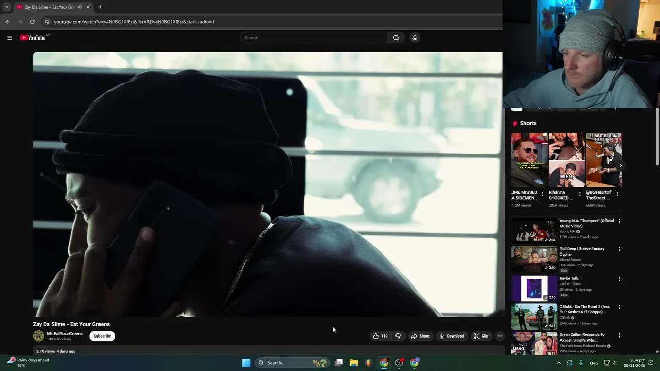Open options menu for Taylor Talk
The image size is (660, 371).
(x=620, y=279)
